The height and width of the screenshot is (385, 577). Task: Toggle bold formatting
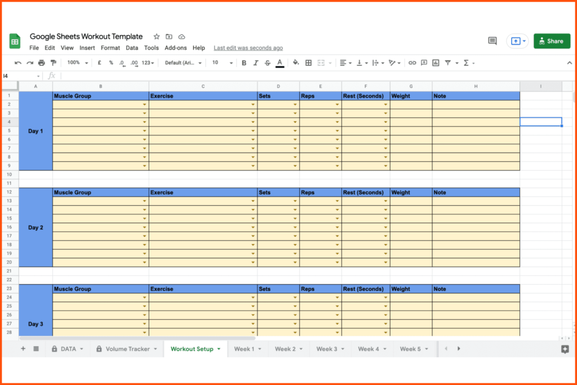pyautogui.click(x=244, y=63)
